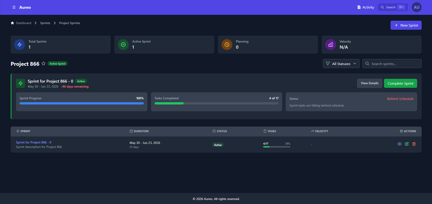Delete the sprint with the trash icon
This screenshot has height=204, width=432.
pos(414,144)
